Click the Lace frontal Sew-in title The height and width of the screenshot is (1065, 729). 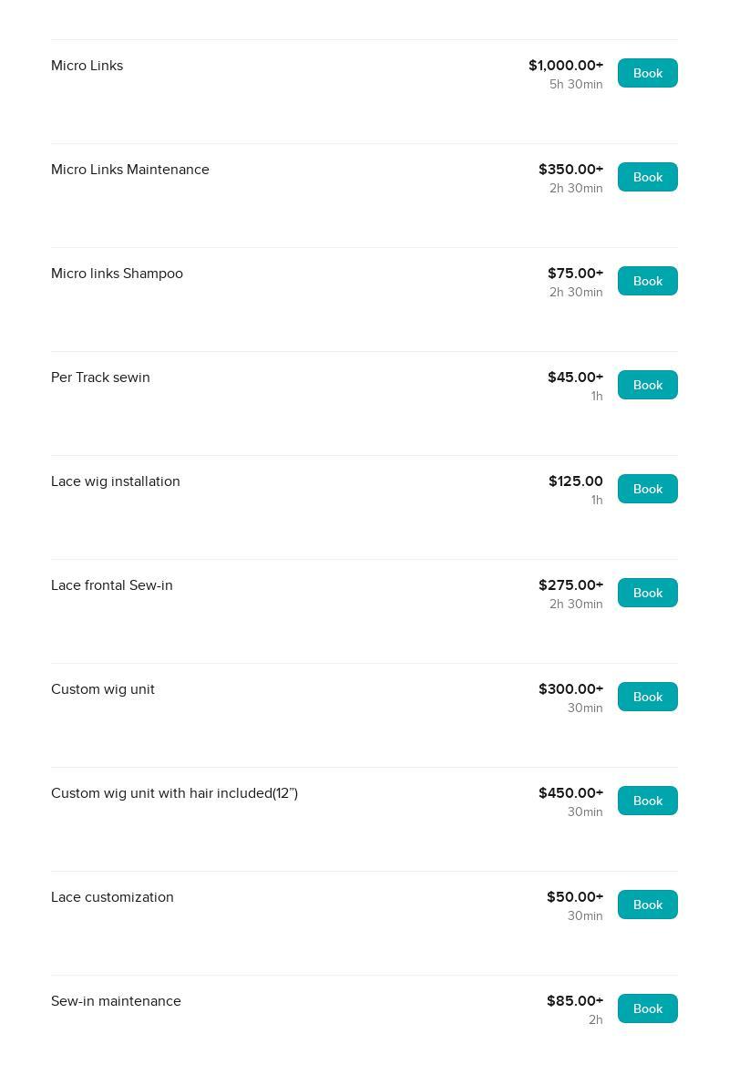click(112, 585)
